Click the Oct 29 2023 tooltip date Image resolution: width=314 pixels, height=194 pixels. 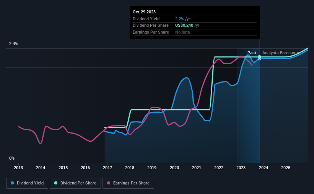144,12
